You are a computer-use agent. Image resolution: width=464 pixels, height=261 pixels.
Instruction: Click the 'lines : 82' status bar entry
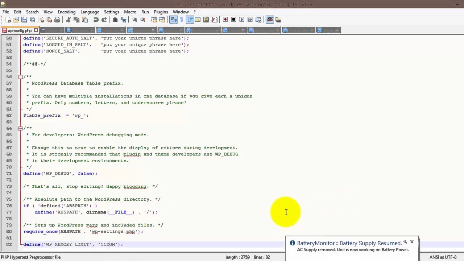(262, 257)
